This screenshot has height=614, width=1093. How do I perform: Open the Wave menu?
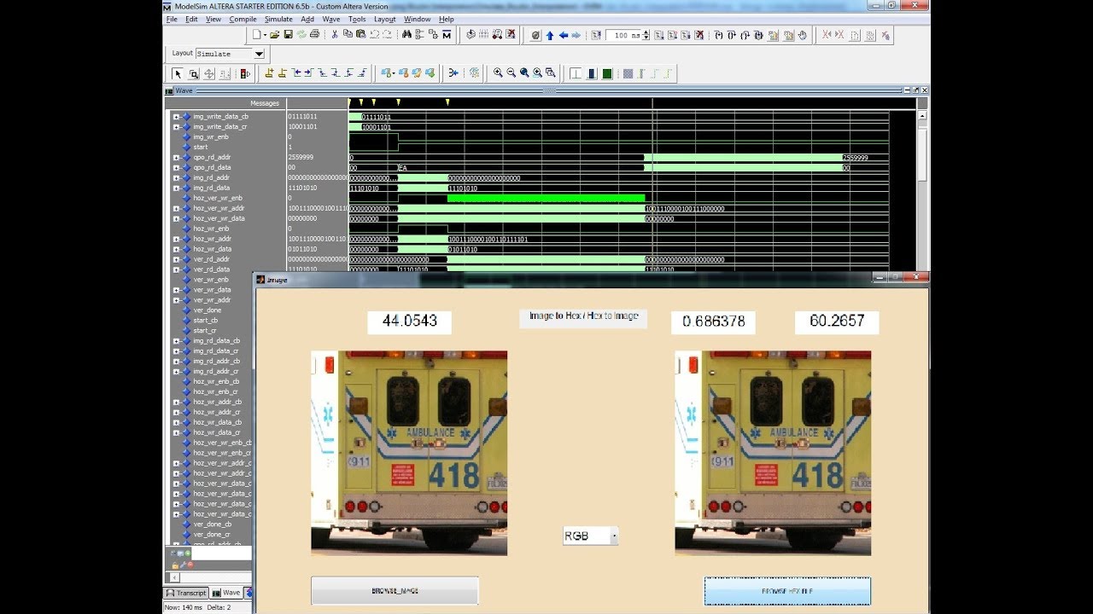coord(331,19)
